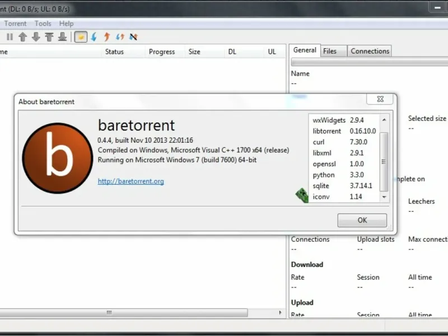Image resolution: width=448 pixels, height=336 pixels.
Task: Click the crossed-out arrows toolbar icon
Action: coord(133,37)
